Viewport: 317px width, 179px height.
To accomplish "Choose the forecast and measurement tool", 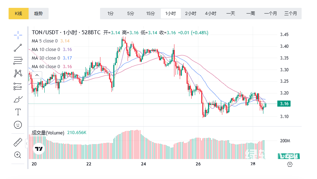I will click(x=18, y=86).
